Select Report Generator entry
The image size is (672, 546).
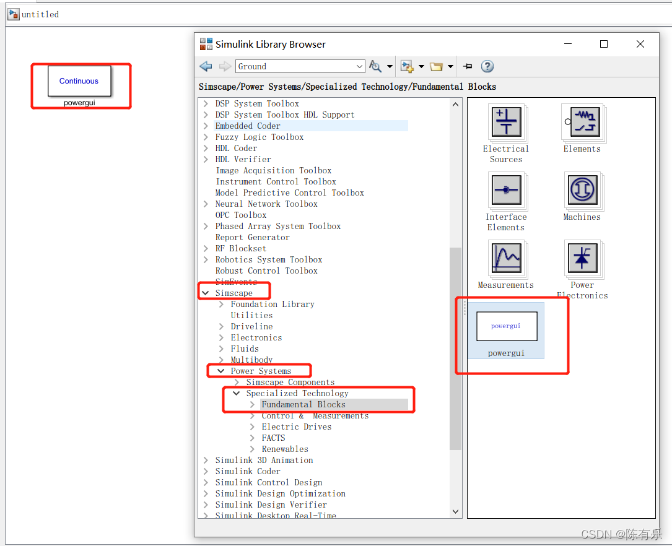coord(253,237)
